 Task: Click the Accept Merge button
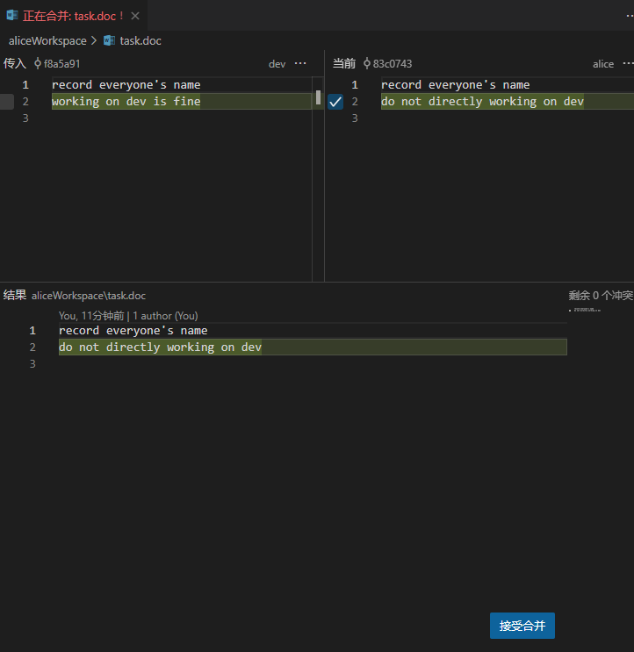[x=522, y=626]
